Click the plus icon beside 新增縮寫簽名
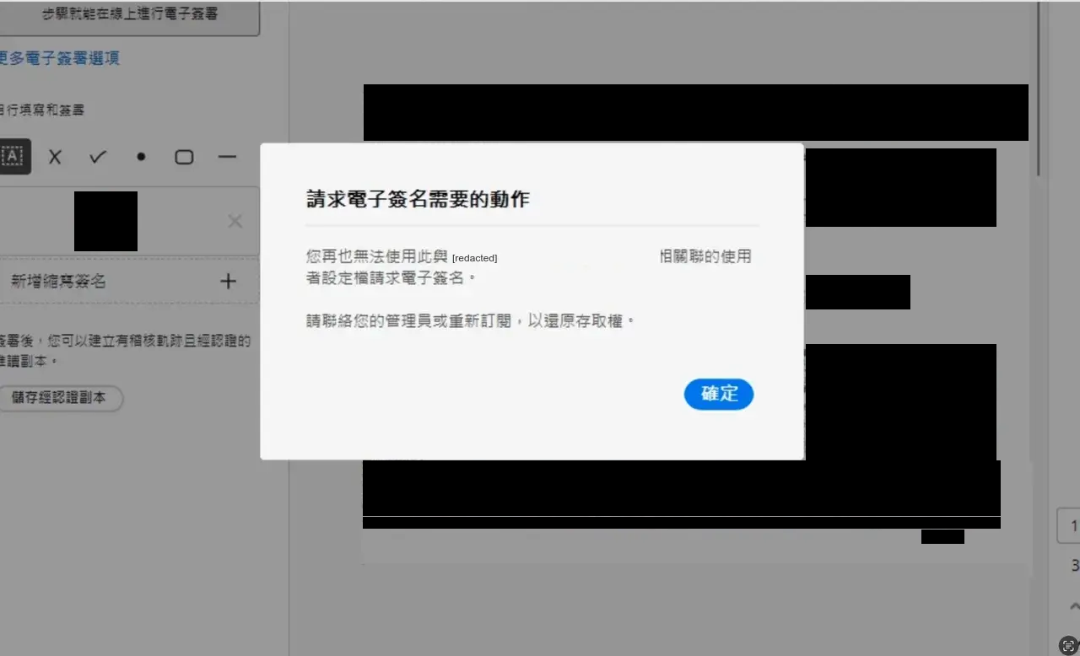Screen dimensions: 1080x656 pos(228,281)
